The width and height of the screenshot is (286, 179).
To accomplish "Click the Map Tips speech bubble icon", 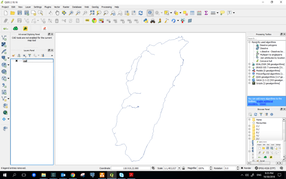I will (222, 13).
